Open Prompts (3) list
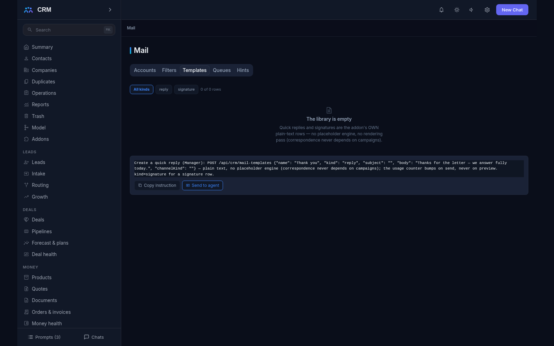Viewport: 554px width, 346px height. pyautogui.click(x=44, y=337)
